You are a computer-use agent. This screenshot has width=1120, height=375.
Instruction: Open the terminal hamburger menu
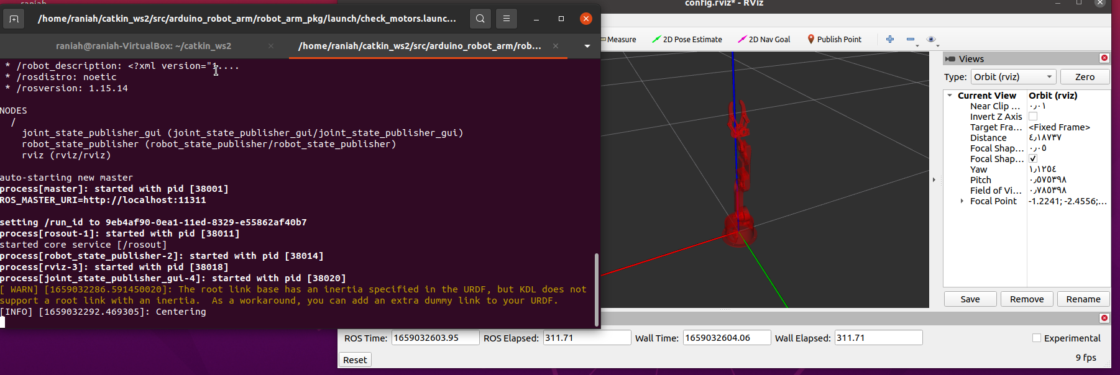507,19
